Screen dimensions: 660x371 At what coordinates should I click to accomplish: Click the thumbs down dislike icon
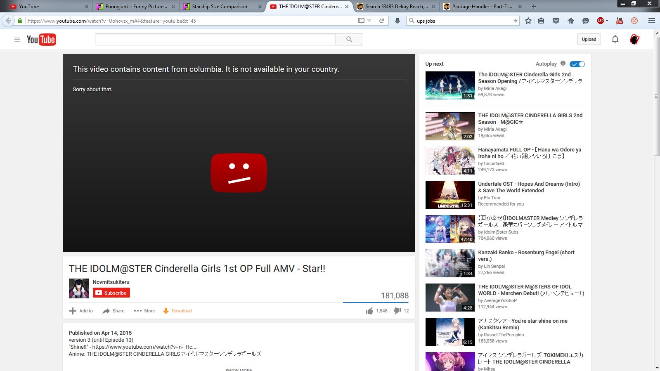click(x=397, y=311)
